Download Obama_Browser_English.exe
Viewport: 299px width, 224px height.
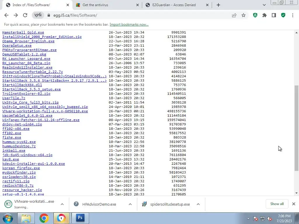pyautogui.click(x=28, y=41)
